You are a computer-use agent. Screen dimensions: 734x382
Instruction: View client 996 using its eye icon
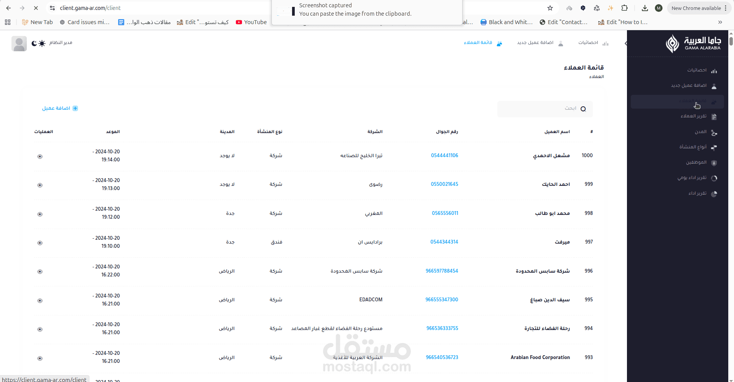[x=40, y=271]
